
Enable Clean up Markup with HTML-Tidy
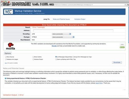coord(56,59)
